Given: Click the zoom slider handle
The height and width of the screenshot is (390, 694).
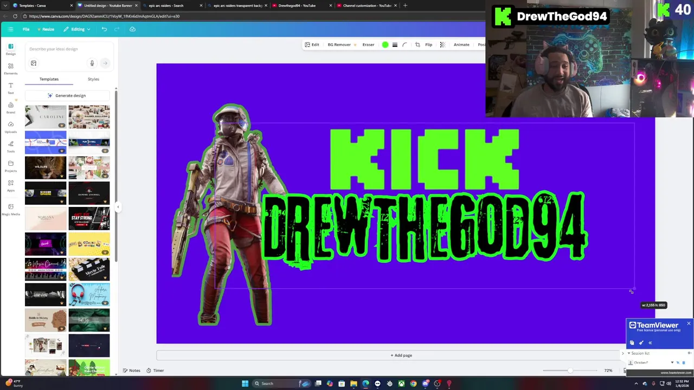Looking at the screenshot, I should tap(570, 370).
